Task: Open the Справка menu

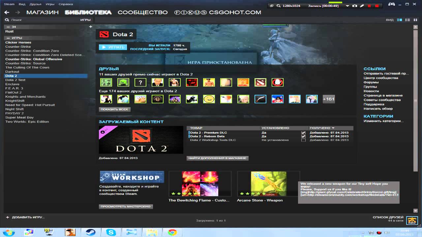Action: 66,4
